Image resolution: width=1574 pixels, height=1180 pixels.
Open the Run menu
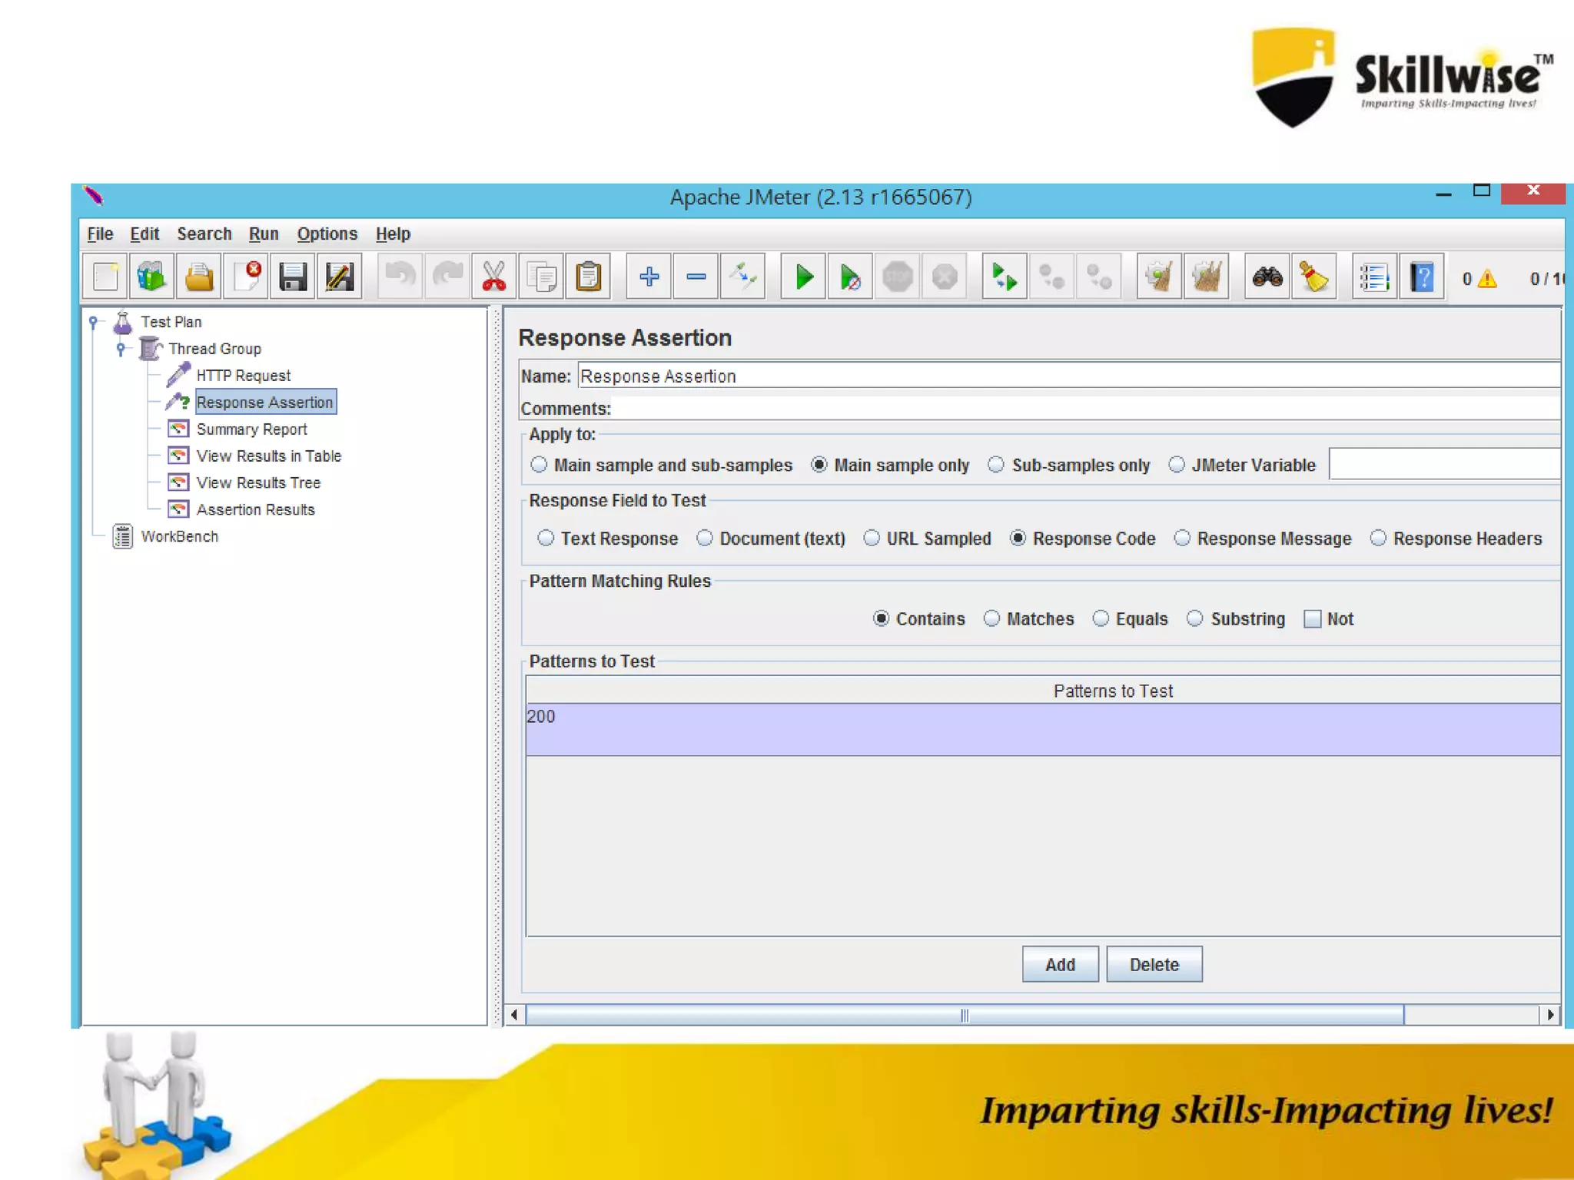pos(263,234)
